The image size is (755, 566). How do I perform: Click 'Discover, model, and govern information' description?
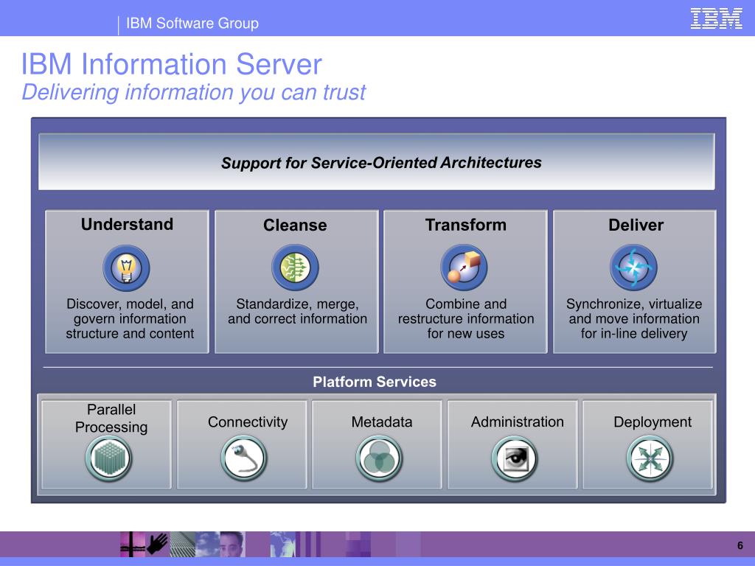[130, 318]
